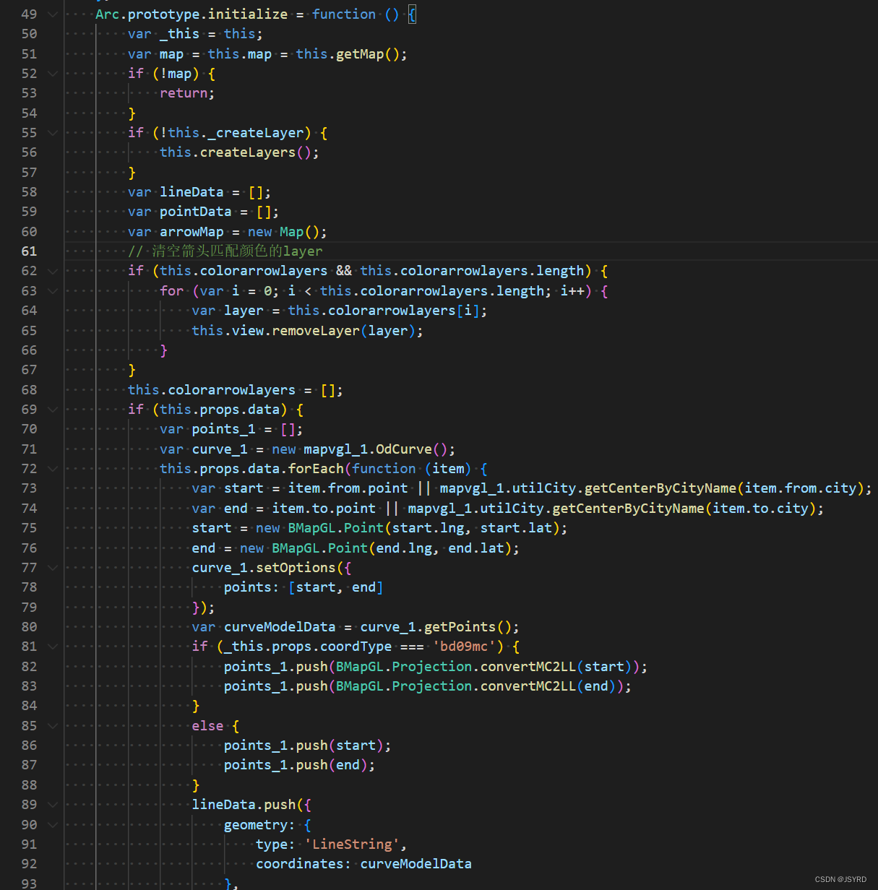Screen dimensions: 878x890
Task: Click 'arrowMap' variable on line 60
Action: [x=191, y=232]
